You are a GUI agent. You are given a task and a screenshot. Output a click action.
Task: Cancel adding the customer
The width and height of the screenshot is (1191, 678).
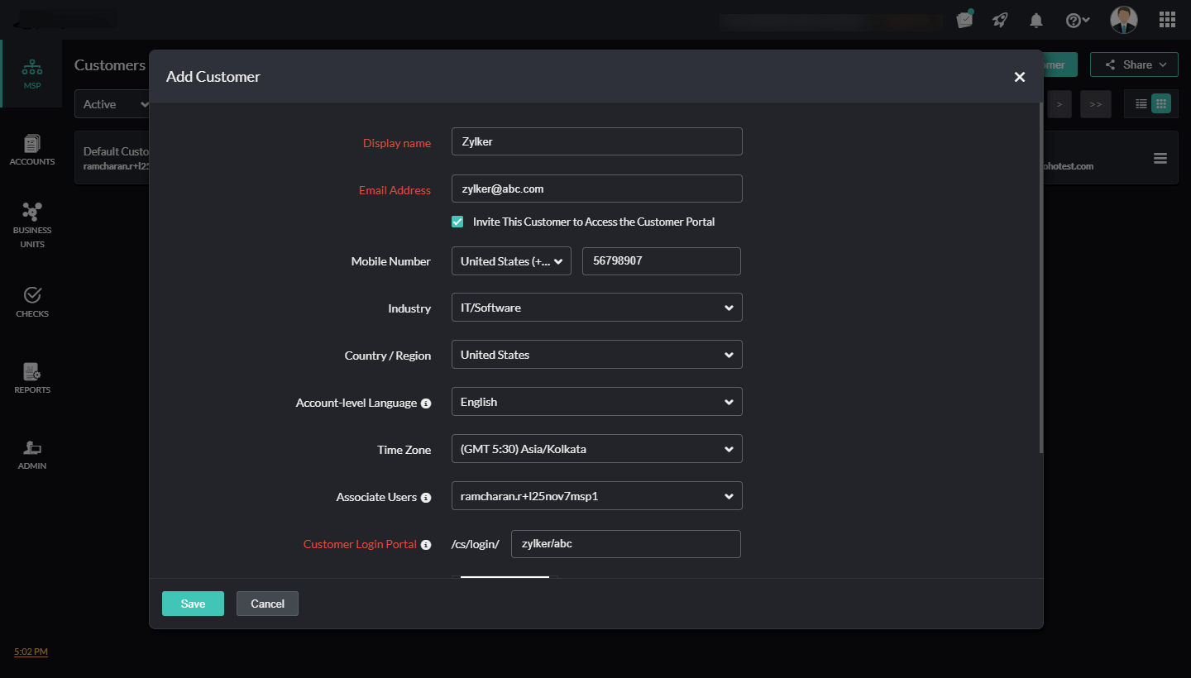tap(267, 604)
